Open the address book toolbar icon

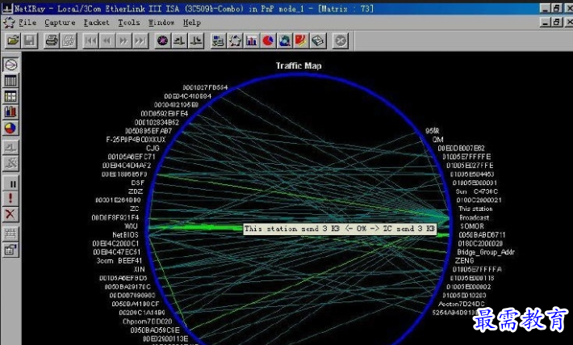318,40
